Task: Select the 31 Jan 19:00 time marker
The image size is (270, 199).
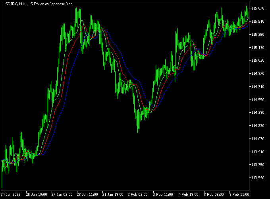Action: point(113,195)
